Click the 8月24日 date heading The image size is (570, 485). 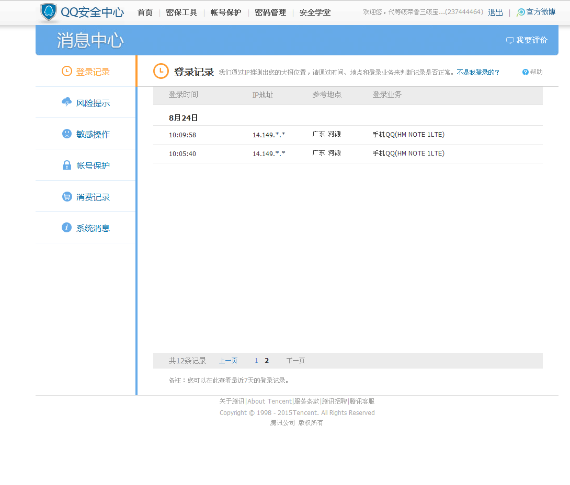point(183,117)
